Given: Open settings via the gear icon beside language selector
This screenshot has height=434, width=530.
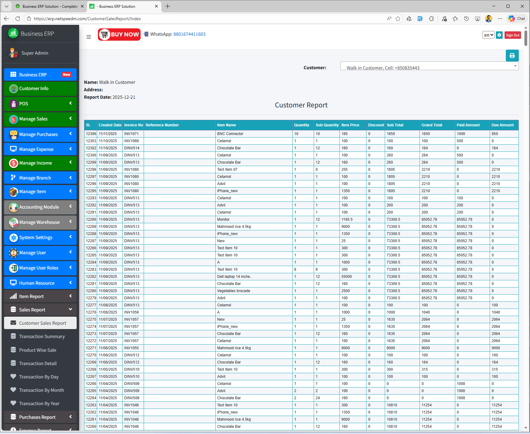Looking at the screenshot, I should 499,35.
